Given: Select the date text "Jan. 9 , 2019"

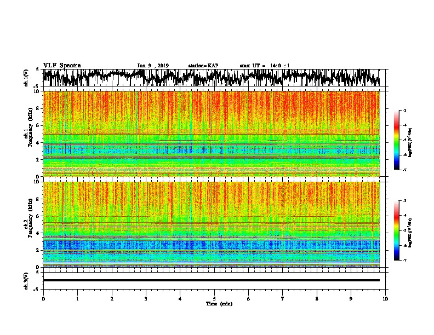Looking at the screenshot, I should (153, 66).
